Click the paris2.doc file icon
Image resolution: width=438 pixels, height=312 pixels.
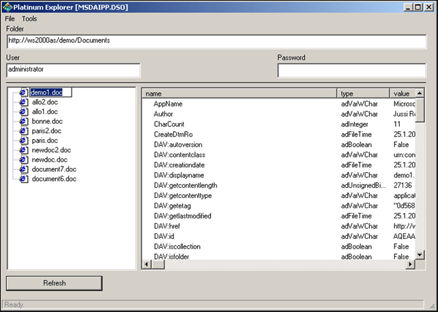coord(24,131)
